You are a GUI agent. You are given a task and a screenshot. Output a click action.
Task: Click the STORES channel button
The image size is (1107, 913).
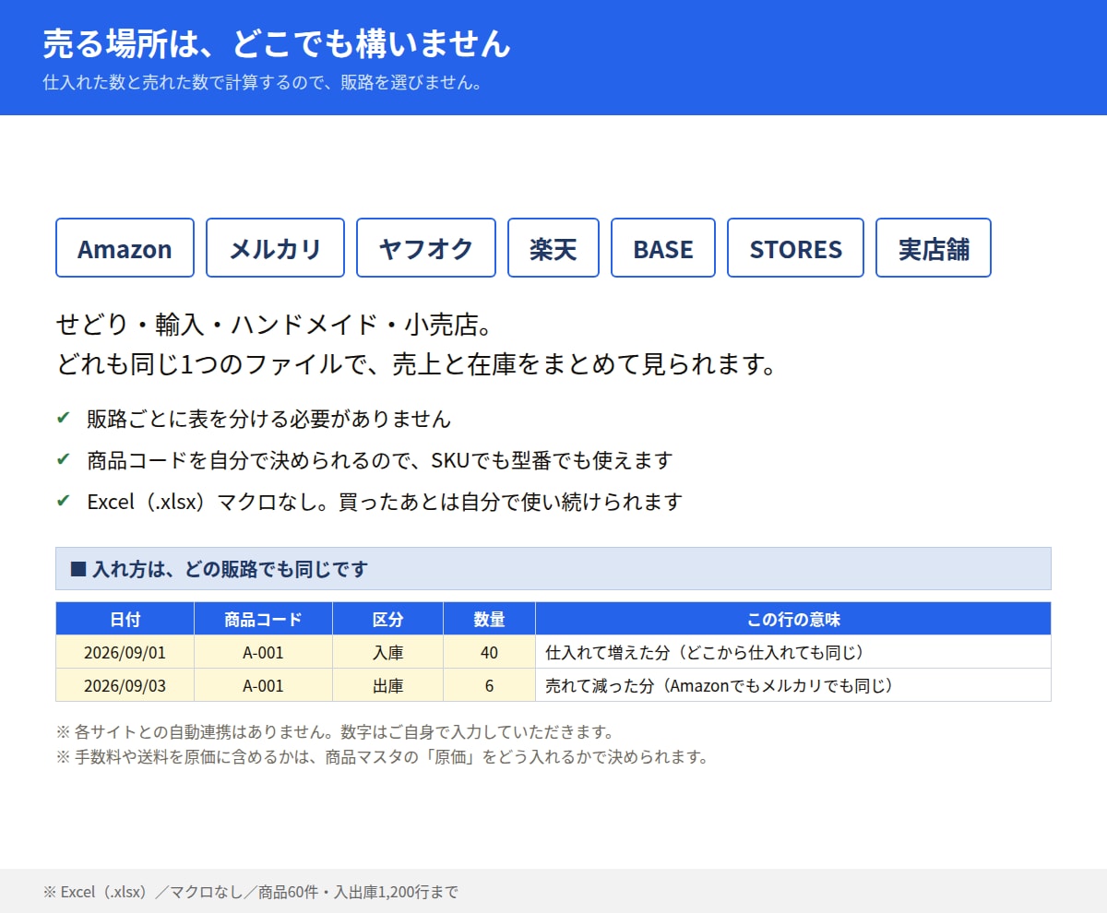[795, 248]
